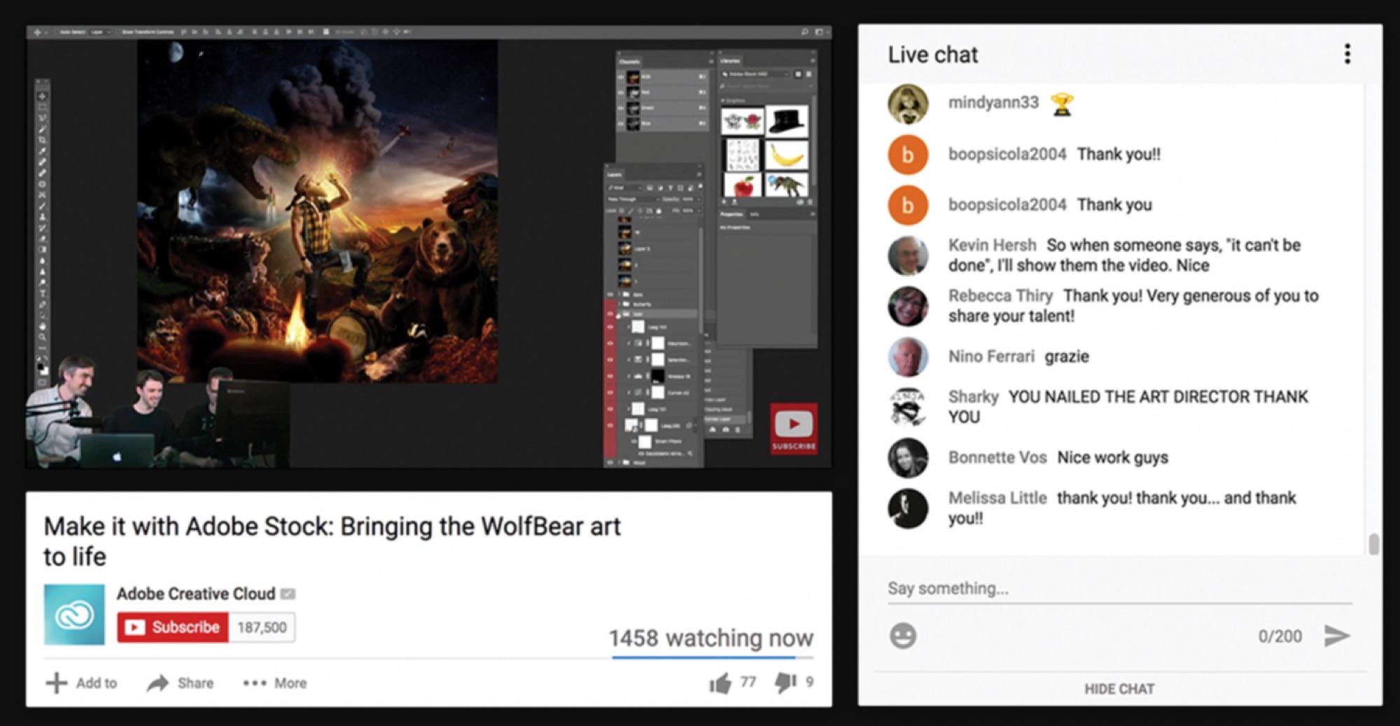1400x726 pixels.
Task: Toggle visibility of the Blue channel
Action: coord(621,124)
